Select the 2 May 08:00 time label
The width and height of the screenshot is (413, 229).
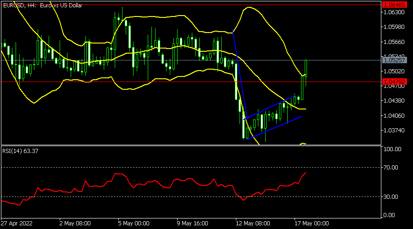(x=75, y=224)
